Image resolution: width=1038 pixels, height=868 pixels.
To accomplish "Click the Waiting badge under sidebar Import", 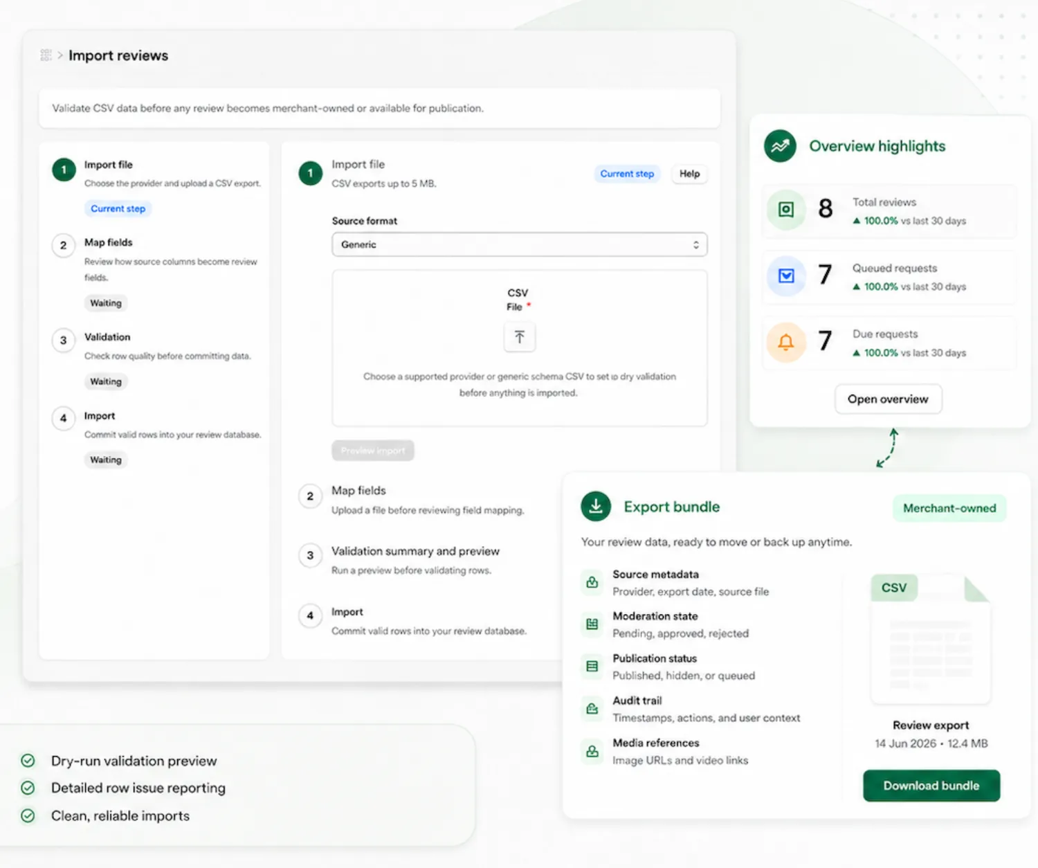I will 106,460.
